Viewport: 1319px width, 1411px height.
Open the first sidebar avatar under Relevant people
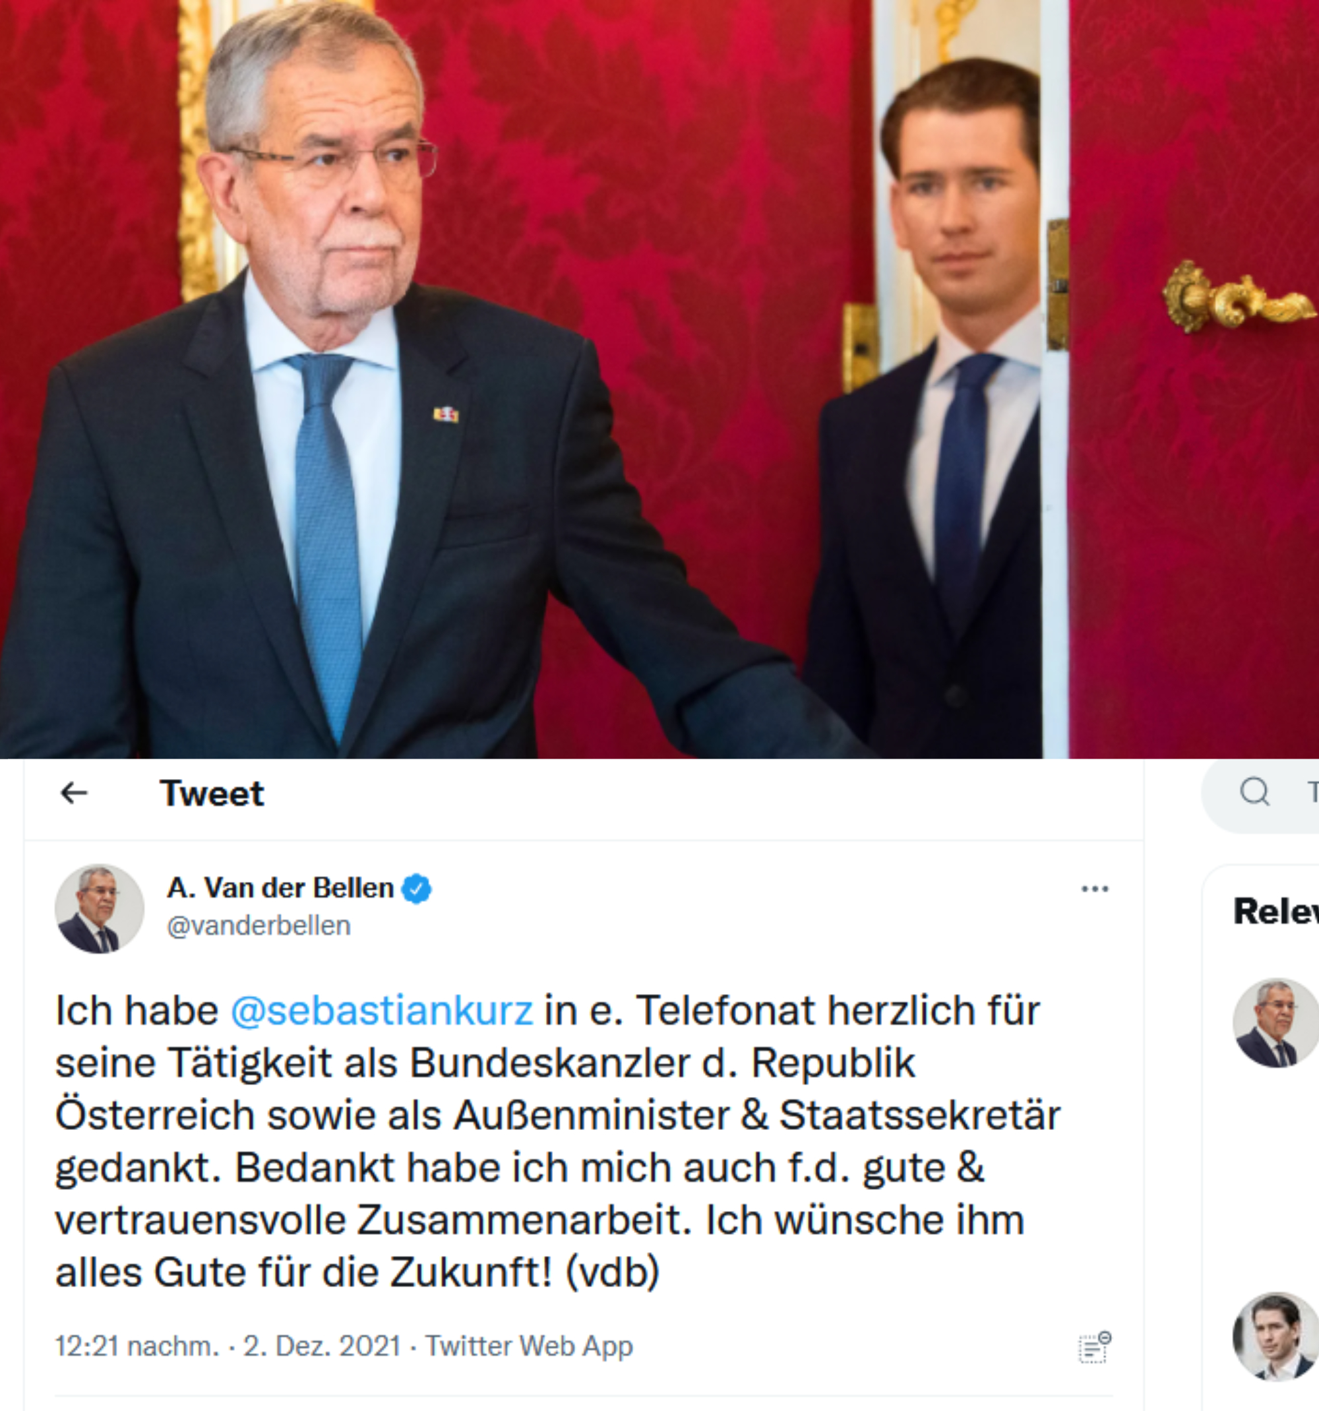1275,1022
